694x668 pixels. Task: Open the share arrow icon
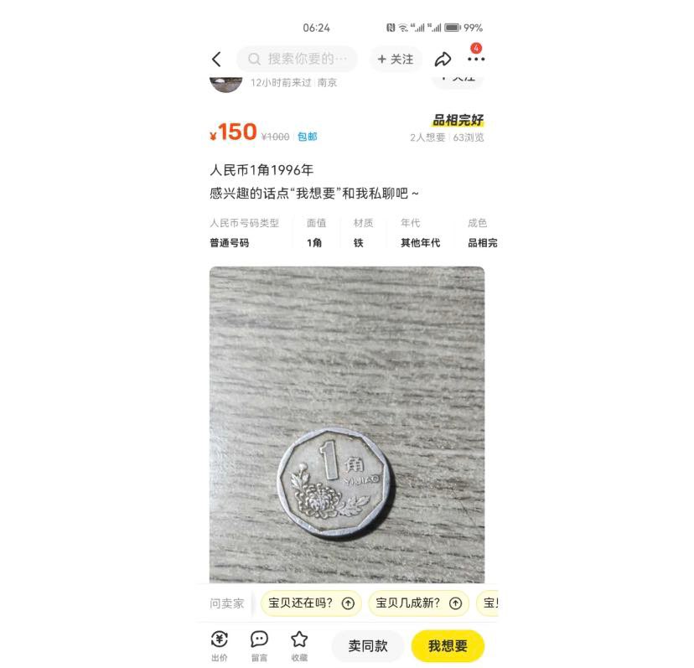443,60
